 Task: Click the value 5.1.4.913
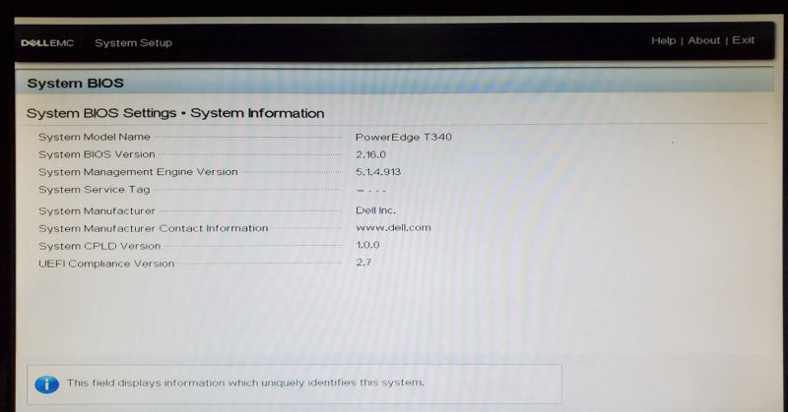click(x=378, y=172)
